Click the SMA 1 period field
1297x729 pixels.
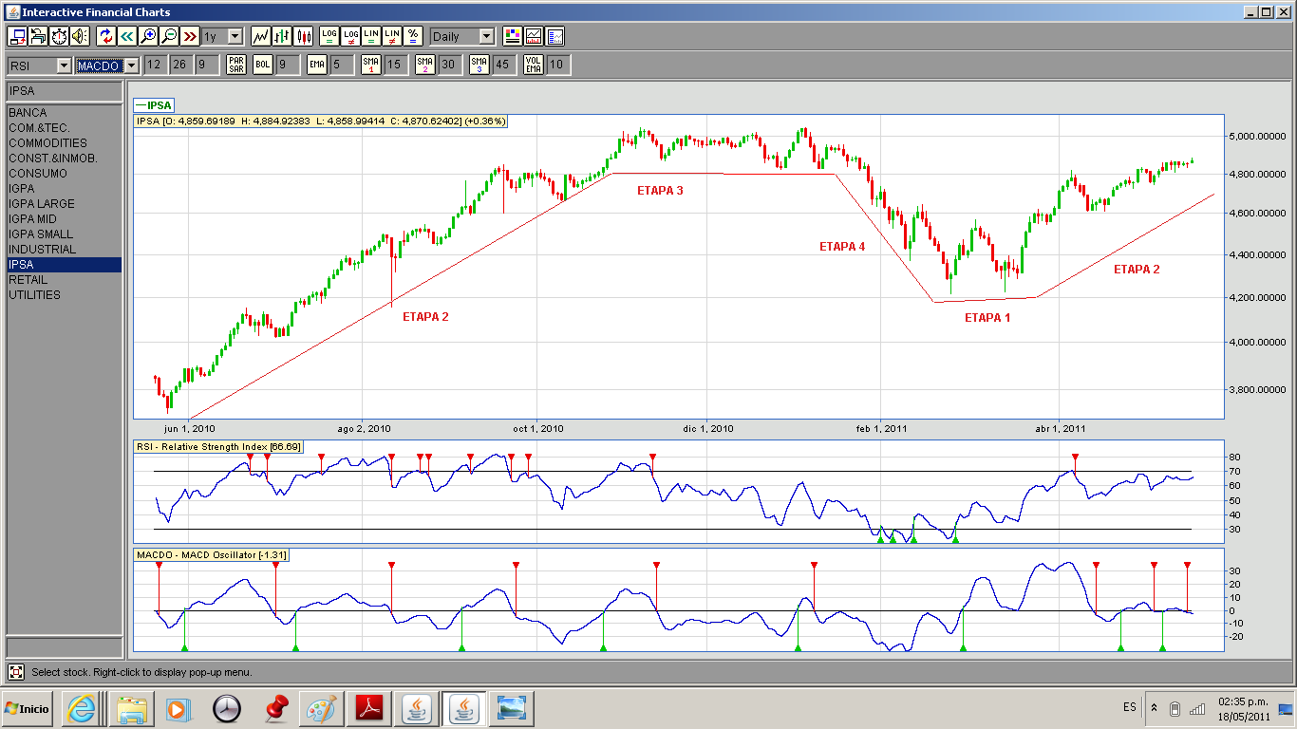(395, 65)
